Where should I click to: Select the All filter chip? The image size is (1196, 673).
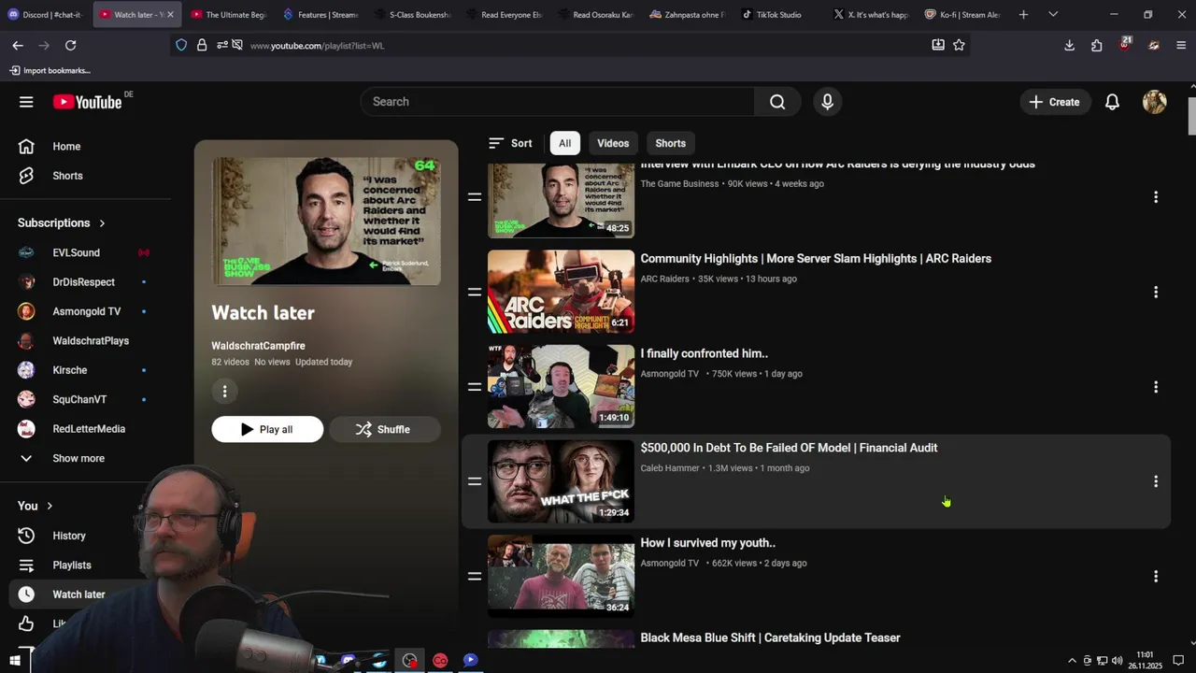(564, 143)
